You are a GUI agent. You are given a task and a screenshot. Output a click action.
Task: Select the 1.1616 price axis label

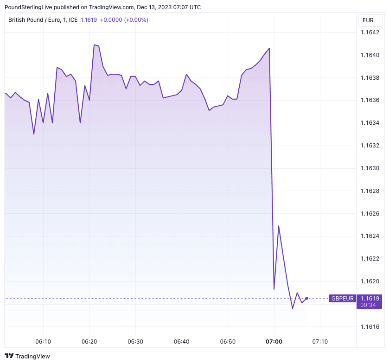click(x=370, y=327)
